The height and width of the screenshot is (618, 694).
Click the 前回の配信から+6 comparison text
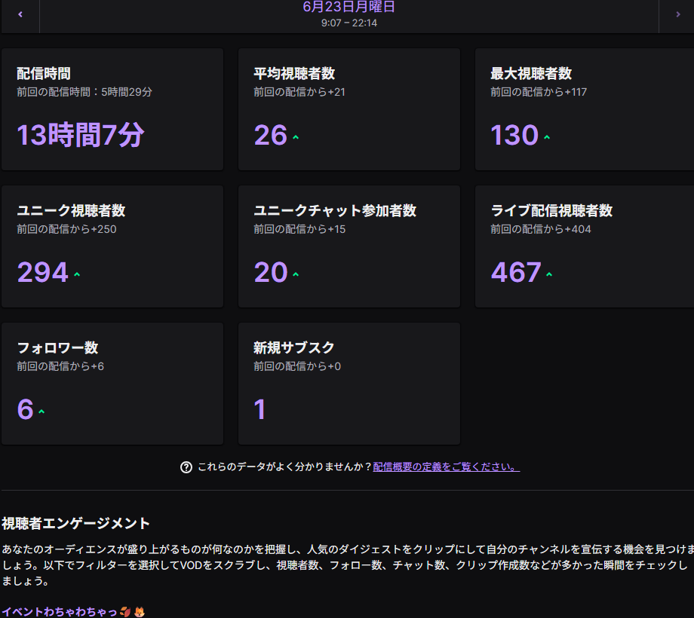pyautogui.click(x=60, y=366)
